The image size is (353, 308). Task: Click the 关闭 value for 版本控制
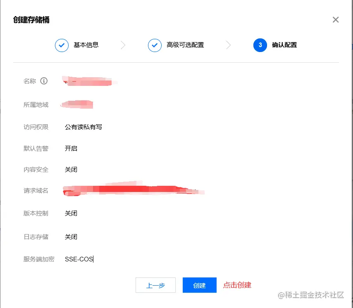point(71,213)
